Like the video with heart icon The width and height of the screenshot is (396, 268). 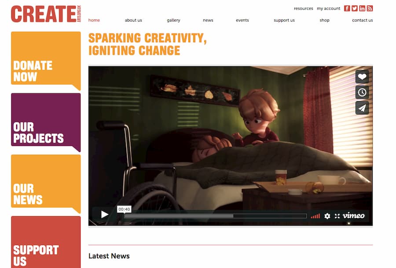pos(362,77)
